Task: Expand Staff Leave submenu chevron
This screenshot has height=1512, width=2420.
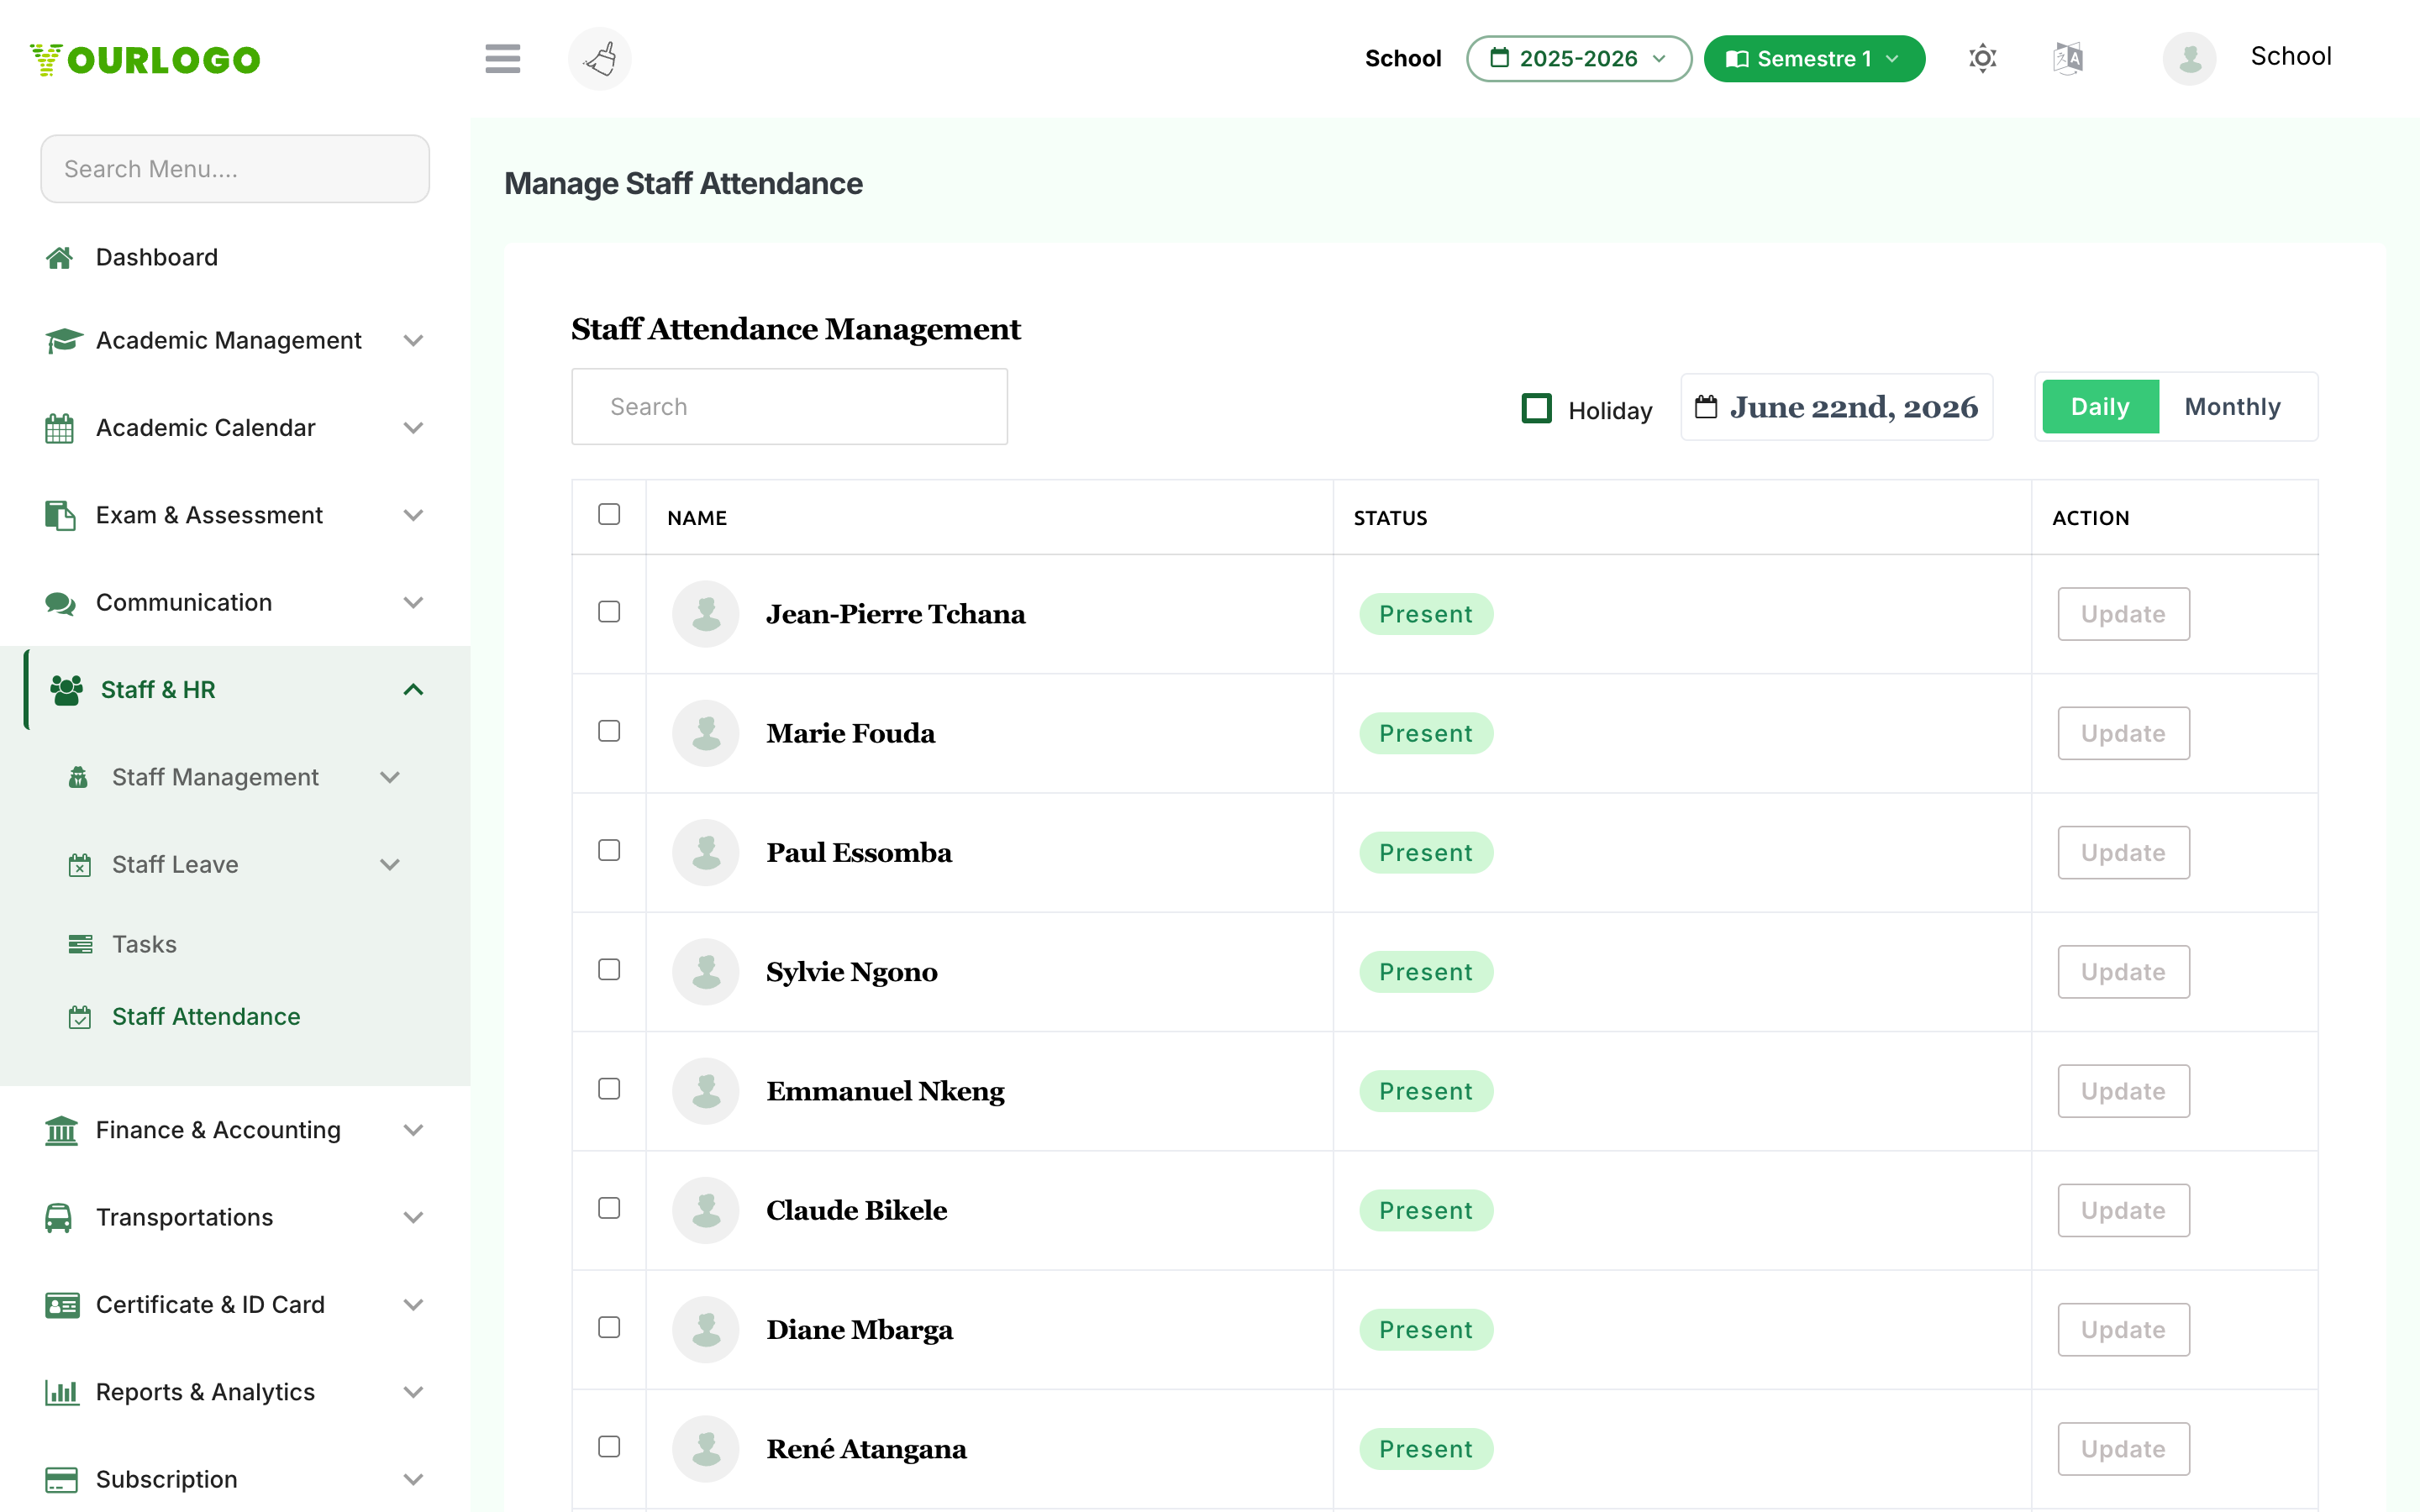Action: (390, 865)
